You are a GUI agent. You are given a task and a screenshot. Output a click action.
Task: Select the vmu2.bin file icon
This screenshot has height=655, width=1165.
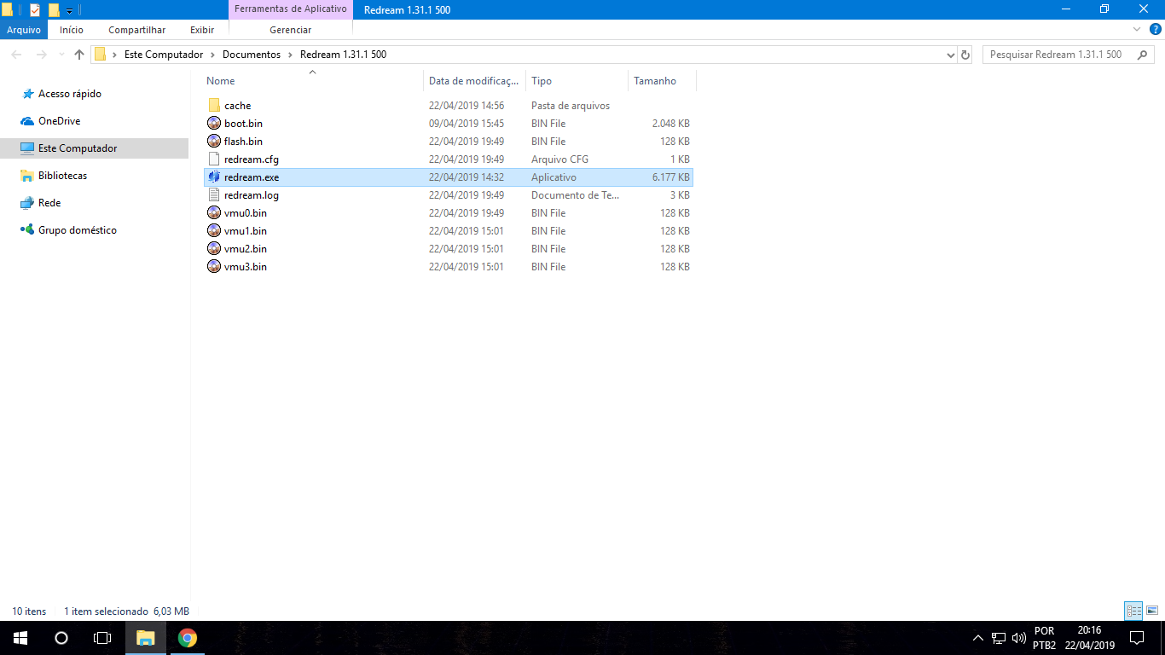(x=214, y=249)
